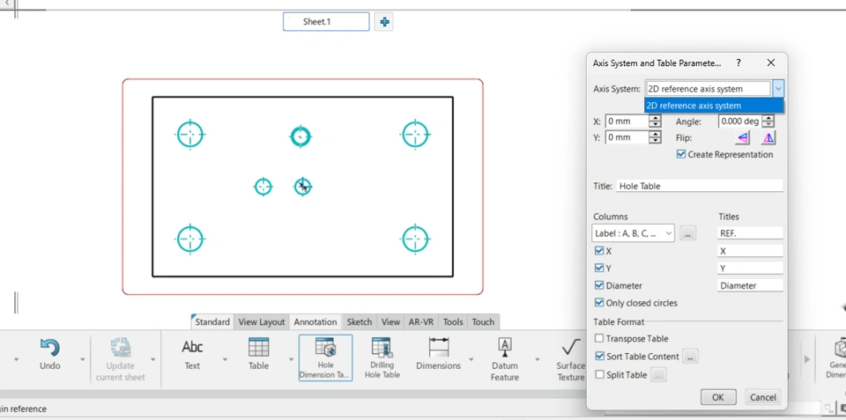Expand the Datum Feature dropdown arrow
Viewport: 846px width, 420px height.
pos(537,359)
